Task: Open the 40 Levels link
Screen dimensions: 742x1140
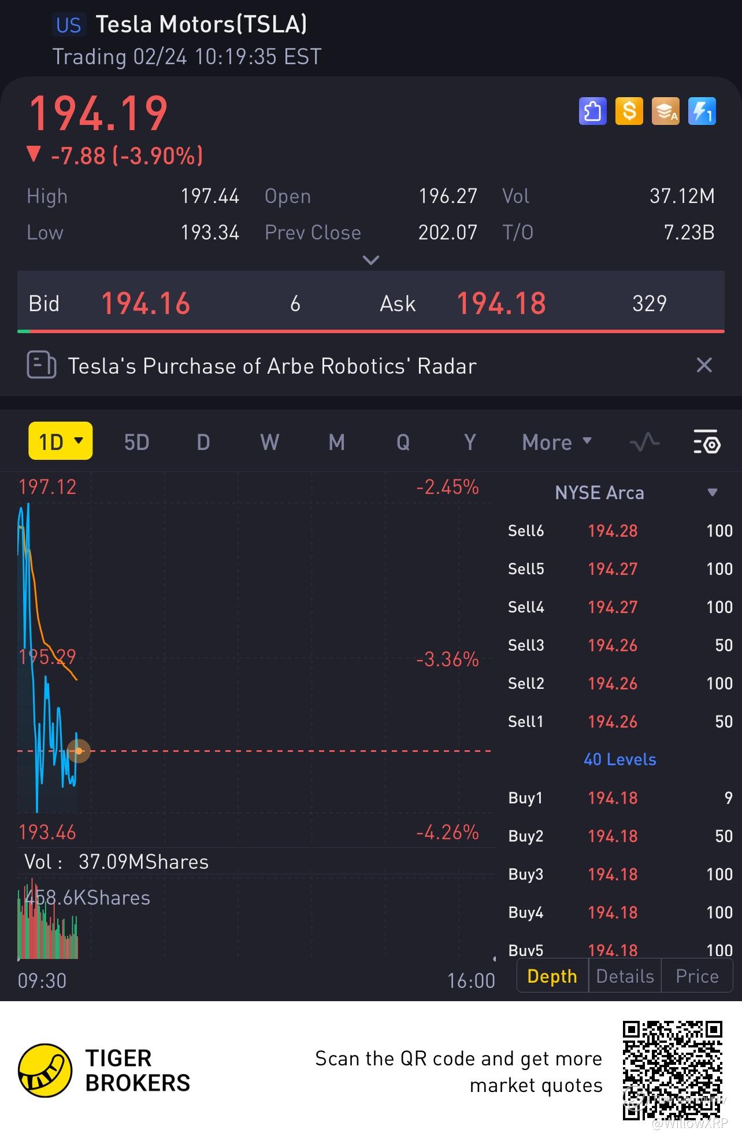Action: 619,759
